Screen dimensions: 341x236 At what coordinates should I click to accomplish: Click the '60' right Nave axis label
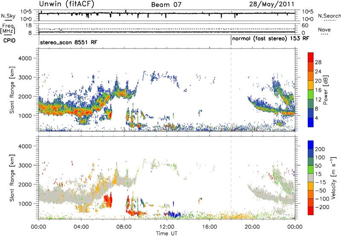(305, 26)
